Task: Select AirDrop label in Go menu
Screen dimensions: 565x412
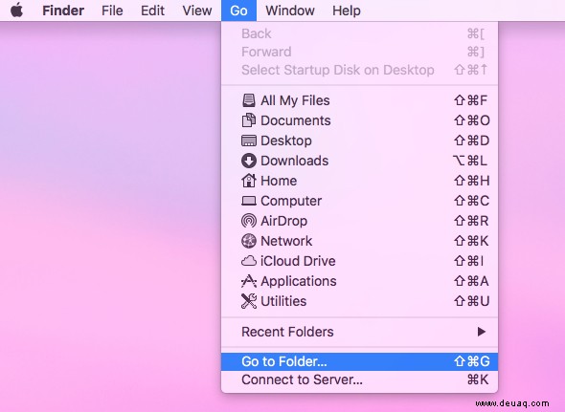Action: tap(284, 221)
